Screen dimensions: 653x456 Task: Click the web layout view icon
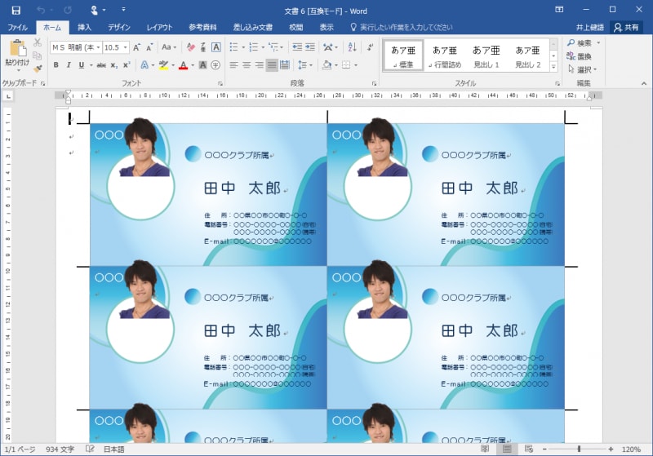529,449
